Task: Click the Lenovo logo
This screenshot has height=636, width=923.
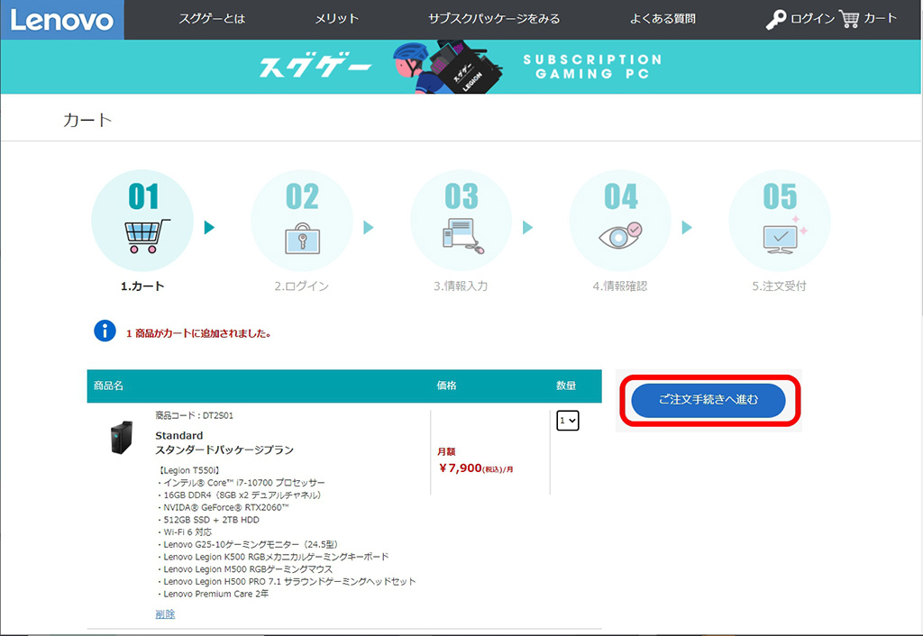Action: (62, 20)
